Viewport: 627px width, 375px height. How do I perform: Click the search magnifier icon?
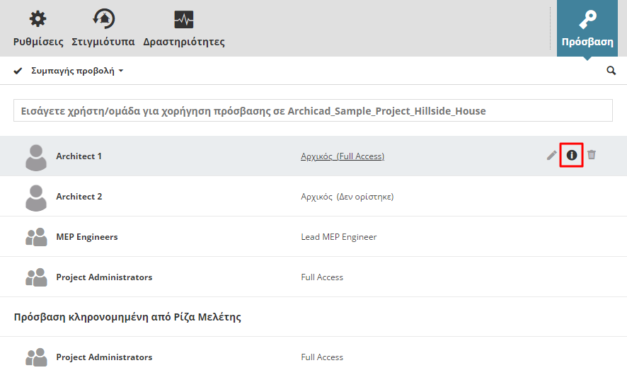611,71
